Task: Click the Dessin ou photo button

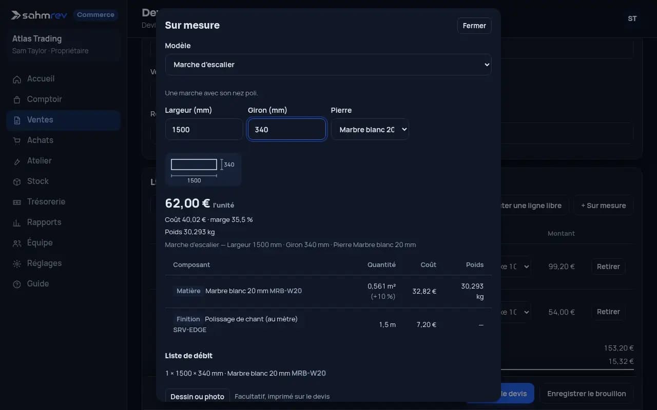Action: click(x=197, y=396)
